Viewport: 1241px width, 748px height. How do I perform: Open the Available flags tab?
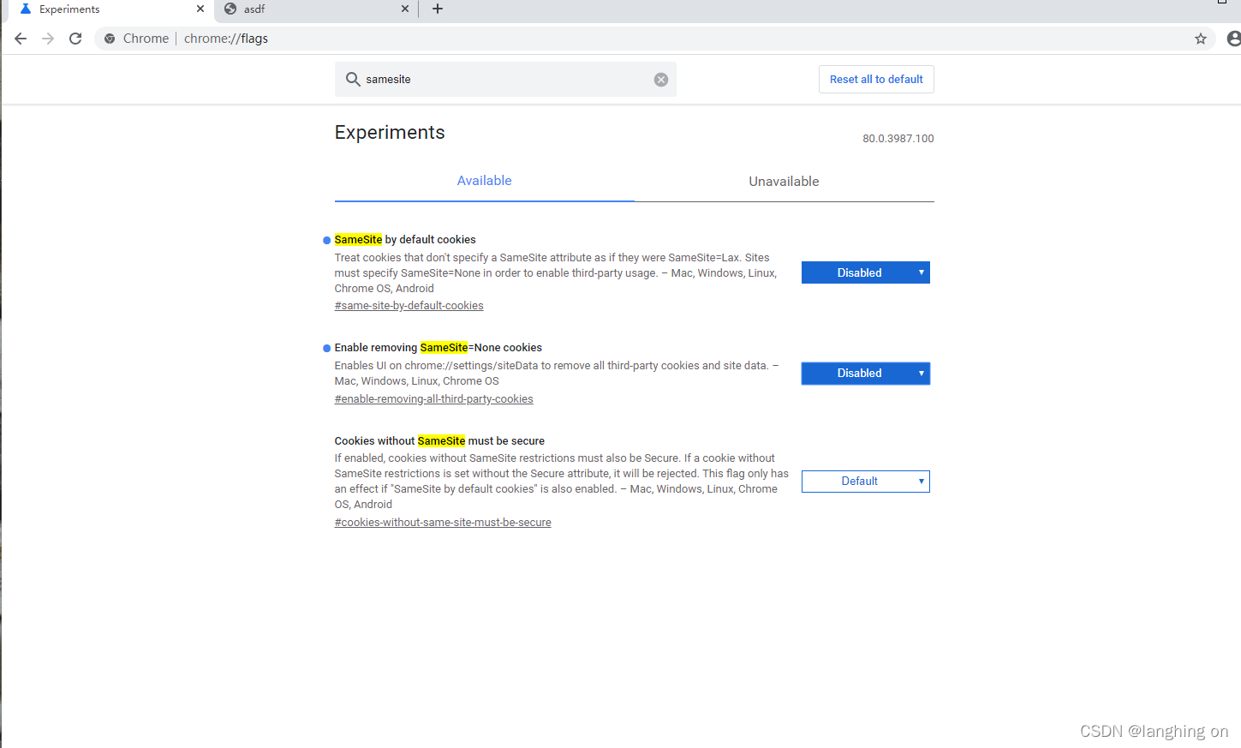[x=484, y=181]
